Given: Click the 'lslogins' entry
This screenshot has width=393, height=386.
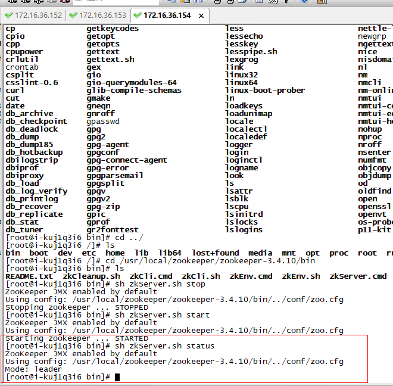Looking at the screenshot, I should [x=244, y=229].
